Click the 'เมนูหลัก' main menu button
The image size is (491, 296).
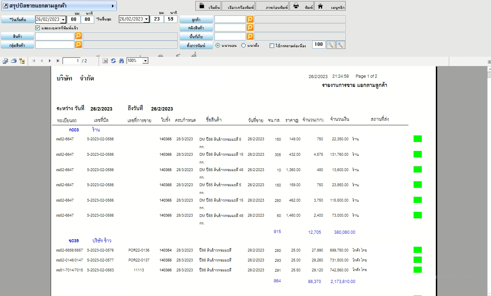tap(330, 6)
